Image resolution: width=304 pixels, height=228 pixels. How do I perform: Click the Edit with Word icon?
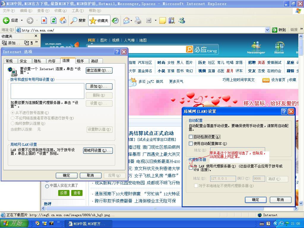[x=149, y=20]
